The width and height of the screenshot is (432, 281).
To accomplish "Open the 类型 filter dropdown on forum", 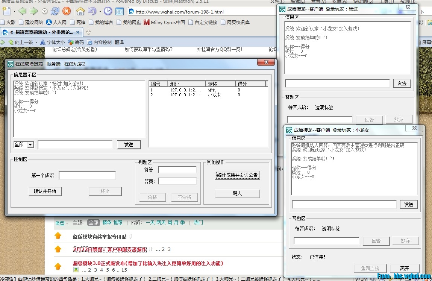I will (x=62, y=223).
